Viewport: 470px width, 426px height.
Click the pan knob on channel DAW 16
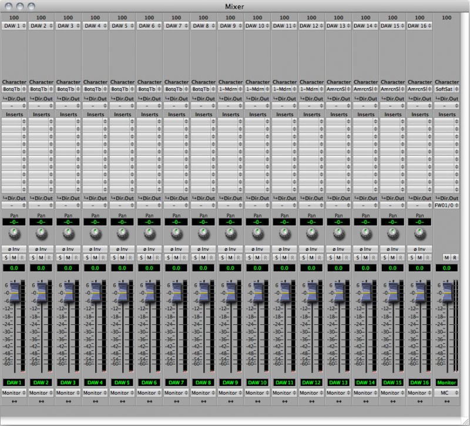(419, 234)
